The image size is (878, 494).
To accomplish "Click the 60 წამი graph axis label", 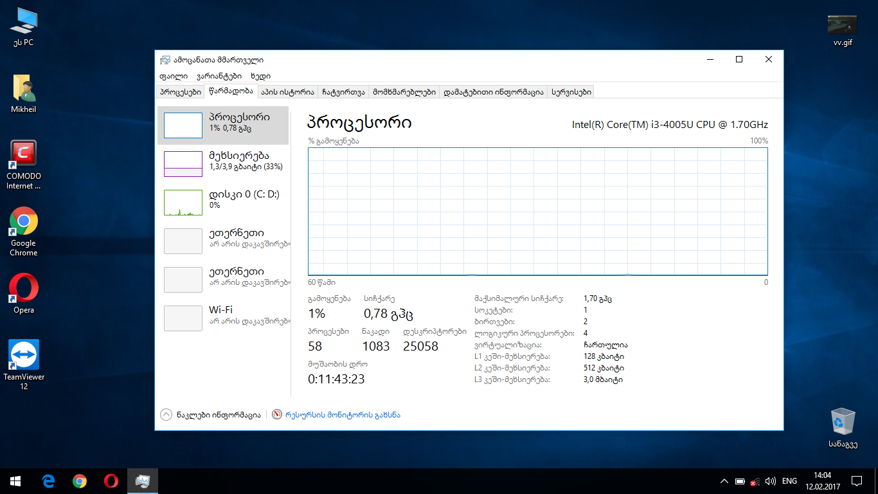I will tap(321, 282).
